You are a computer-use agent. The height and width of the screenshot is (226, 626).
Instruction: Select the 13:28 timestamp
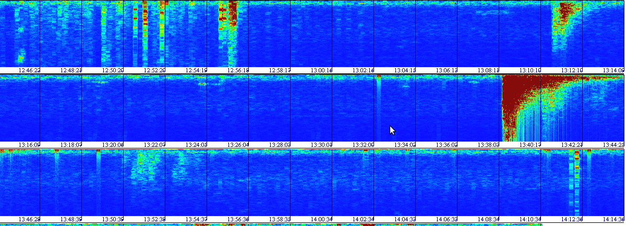click(280, 145)
